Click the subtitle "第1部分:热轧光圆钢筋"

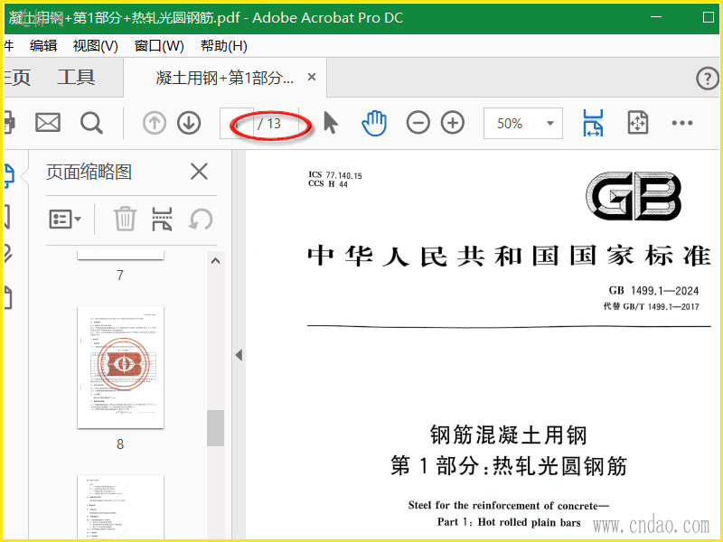pos(509,465)
